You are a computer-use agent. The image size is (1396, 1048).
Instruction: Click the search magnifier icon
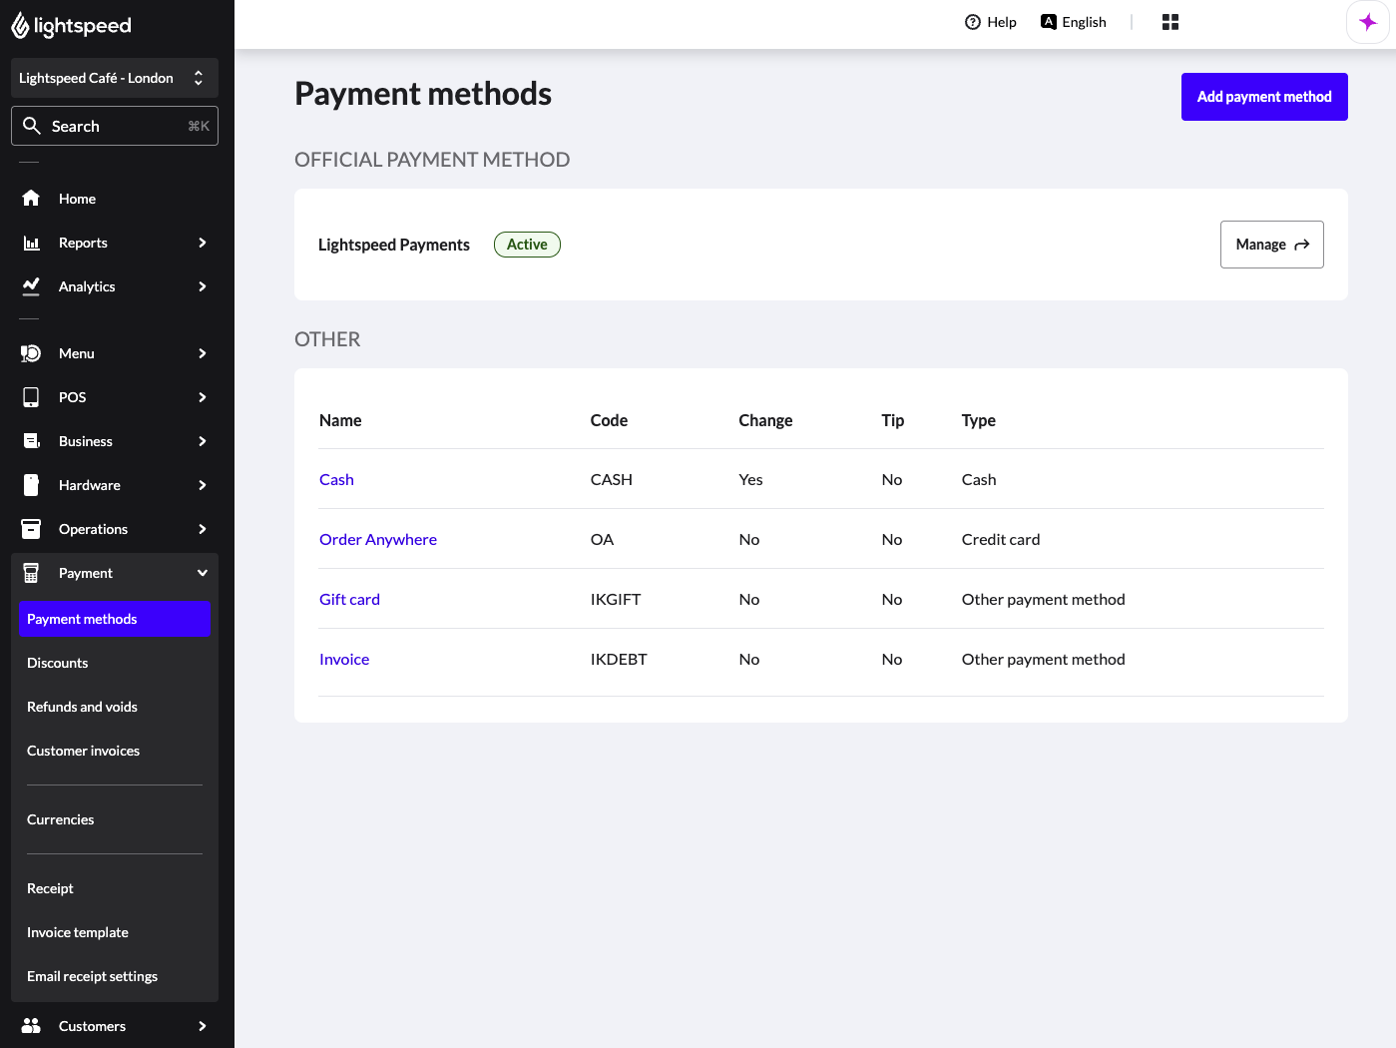click(32, 126)
